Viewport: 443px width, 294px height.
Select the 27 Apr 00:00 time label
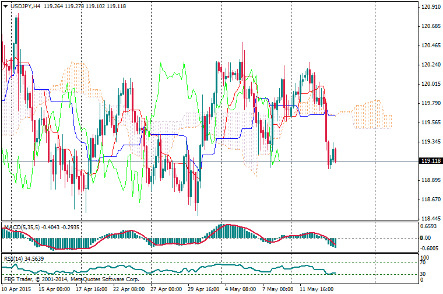point(166,289)
